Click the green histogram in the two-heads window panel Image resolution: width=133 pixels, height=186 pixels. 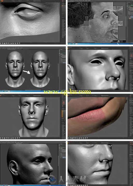pos(63,53)
